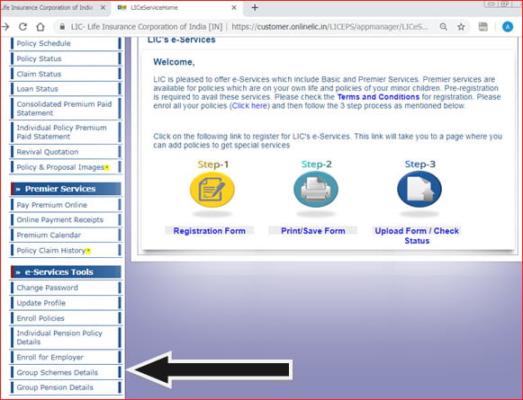Open Update Profile

coord(66,303)
